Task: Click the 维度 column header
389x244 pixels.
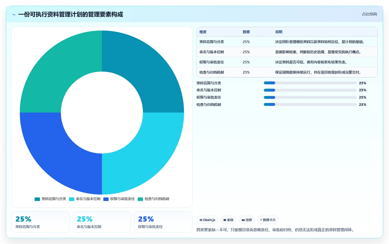Action: [203, 32]
